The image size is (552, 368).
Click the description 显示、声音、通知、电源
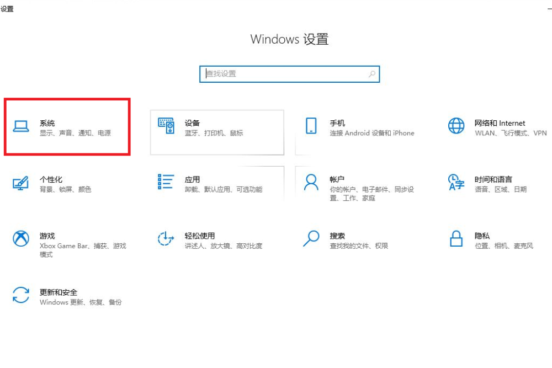pyautogui.click(x=75, y=133)
